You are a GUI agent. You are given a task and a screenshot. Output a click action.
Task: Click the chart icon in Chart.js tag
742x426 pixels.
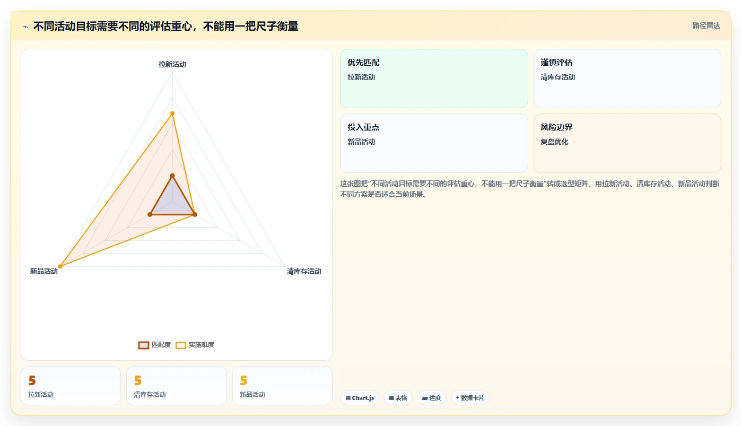pyautogui.click(x=348, y=398)
